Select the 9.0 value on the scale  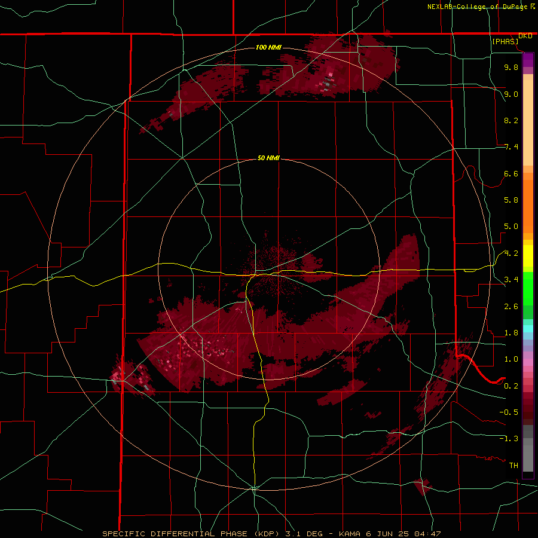(x=511, y=94)
